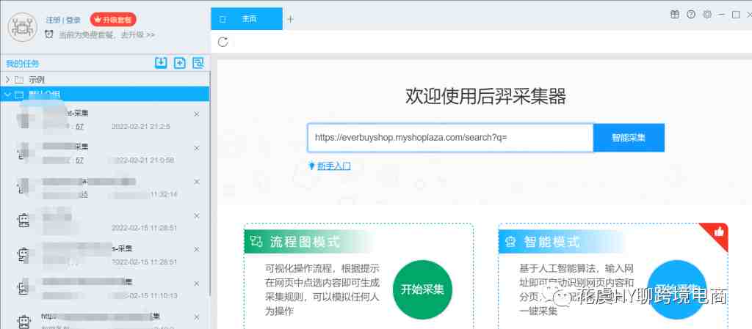Click the import task icon
Image resolution: width=752 pixels, height=329 pixels.
click(x=161, y=62)
